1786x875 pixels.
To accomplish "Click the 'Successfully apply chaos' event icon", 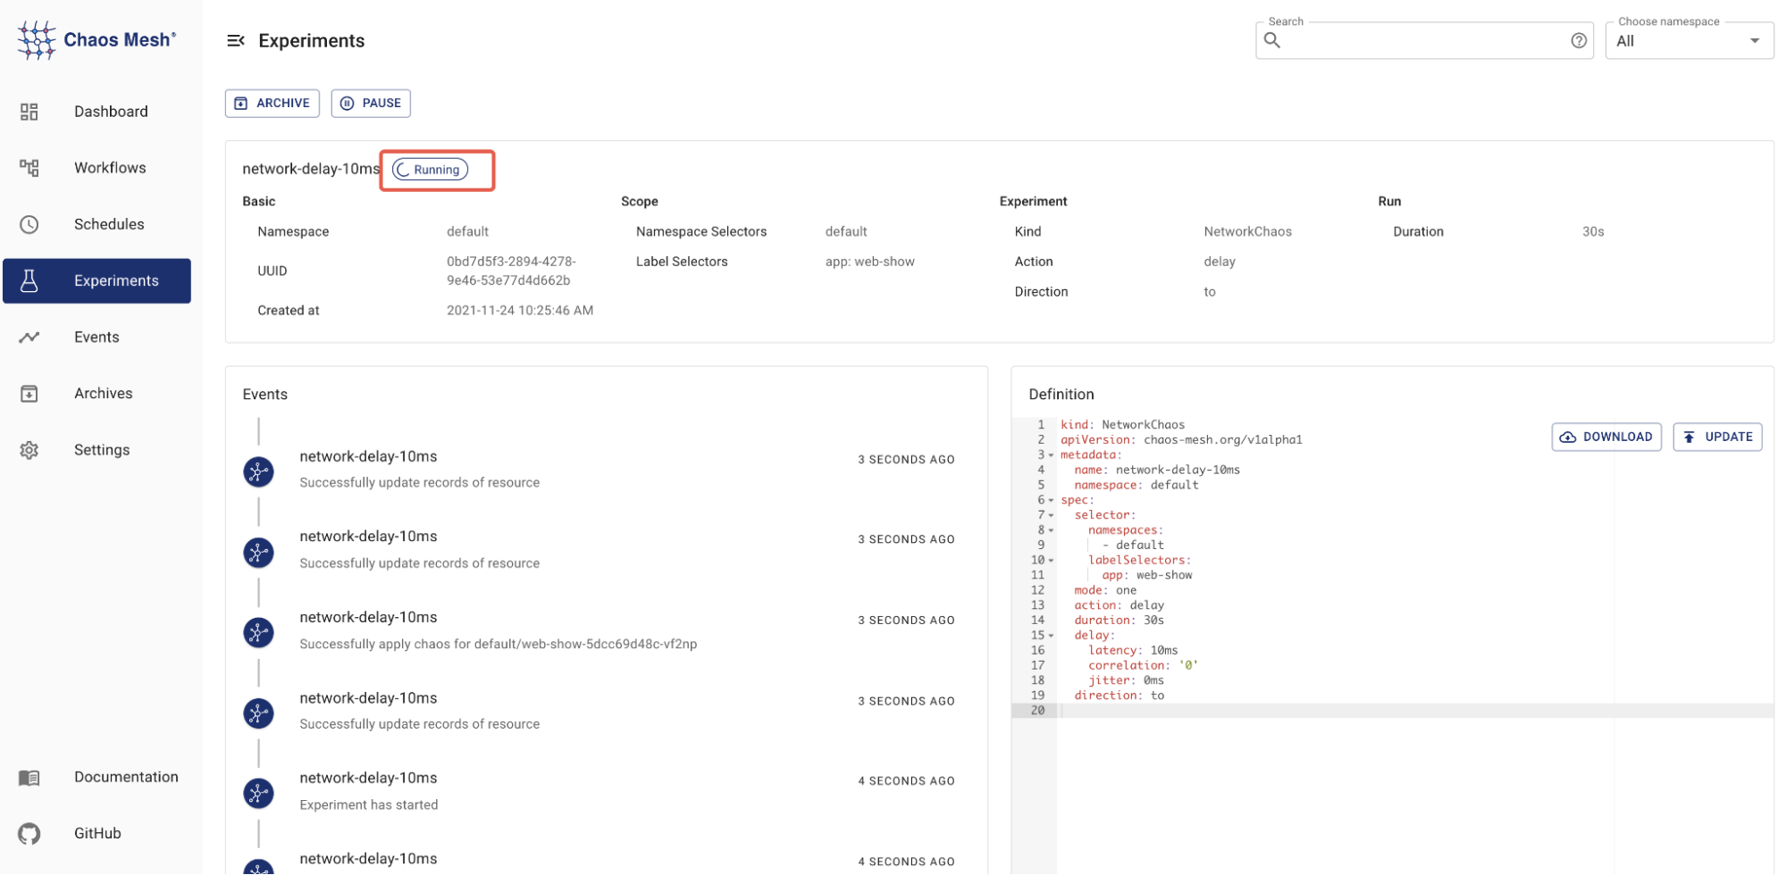I will (x=259, y=633).
